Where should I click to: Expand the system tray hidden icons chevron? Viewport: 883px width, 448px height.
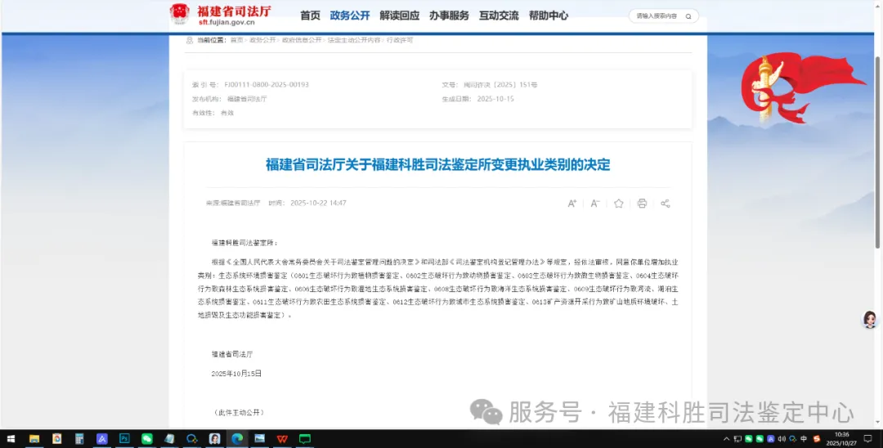[727, 438]
